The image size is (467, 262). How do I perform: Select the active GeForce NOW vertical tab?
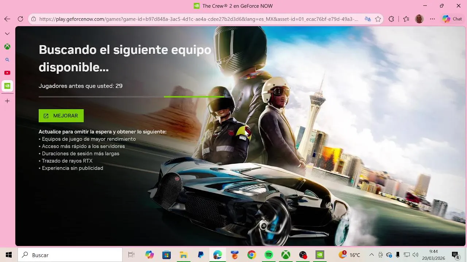[x=7, y=86]
